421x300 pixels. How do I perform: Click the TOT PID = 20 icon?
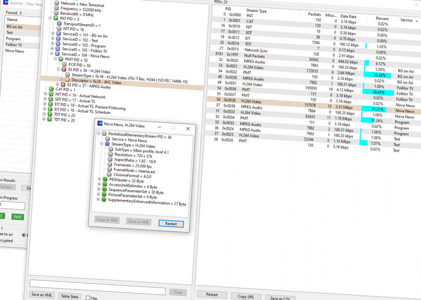pos(50,114)
